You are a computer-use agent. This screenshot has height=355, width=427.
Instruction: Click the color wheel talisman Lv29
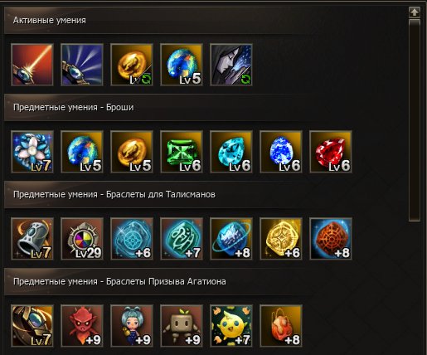(x=82, y=239)
